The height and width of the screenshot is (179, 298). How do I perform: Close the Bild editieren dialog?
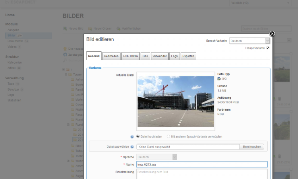pyautogui.click(x=272, y=34)
